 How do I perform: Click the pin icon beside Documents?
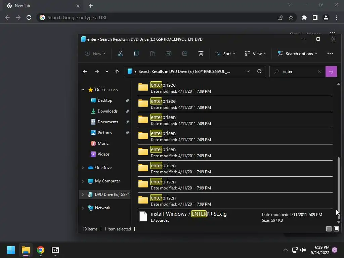[127, 122]
